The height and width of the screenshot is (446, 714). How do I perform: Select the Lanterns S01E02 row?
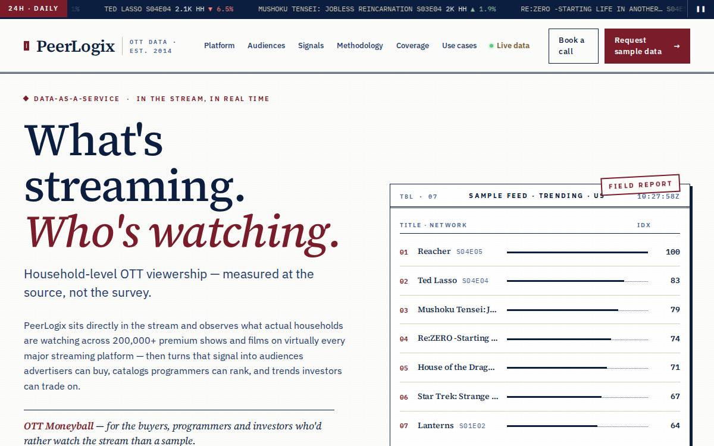click(540, 426)
